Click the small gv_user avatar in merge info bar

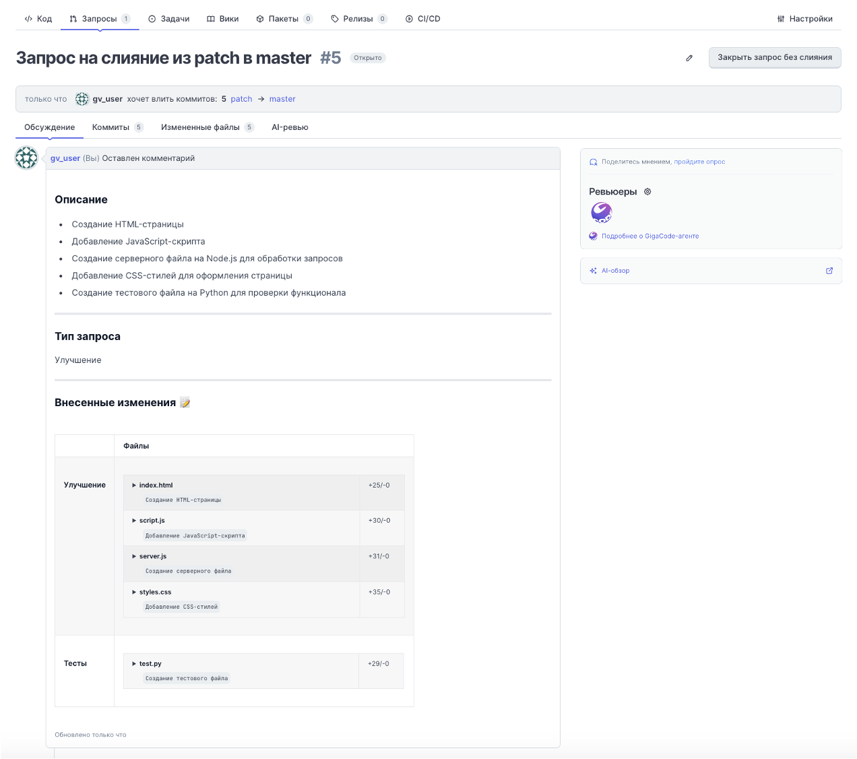pos(82,99)
